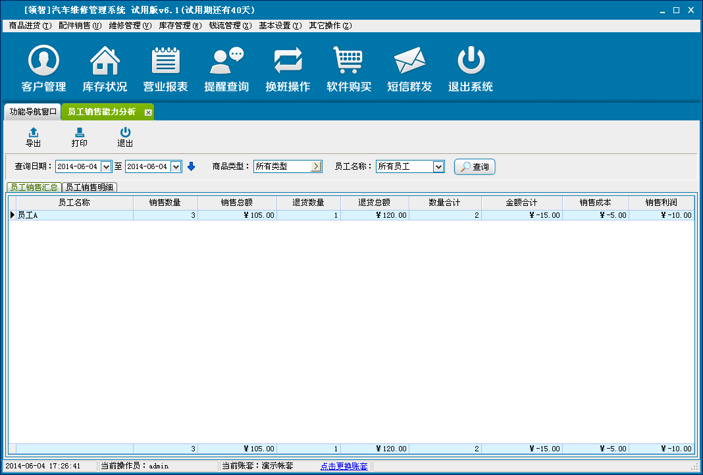Open the 软件购买 shopping cart icon
The height and width of the screenshot is (475, 703).
(x=349, y=62)
